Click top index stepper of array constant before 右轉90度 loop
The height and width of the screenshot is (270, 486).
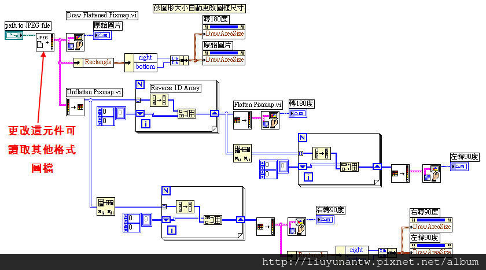click(x=126, y=219)
